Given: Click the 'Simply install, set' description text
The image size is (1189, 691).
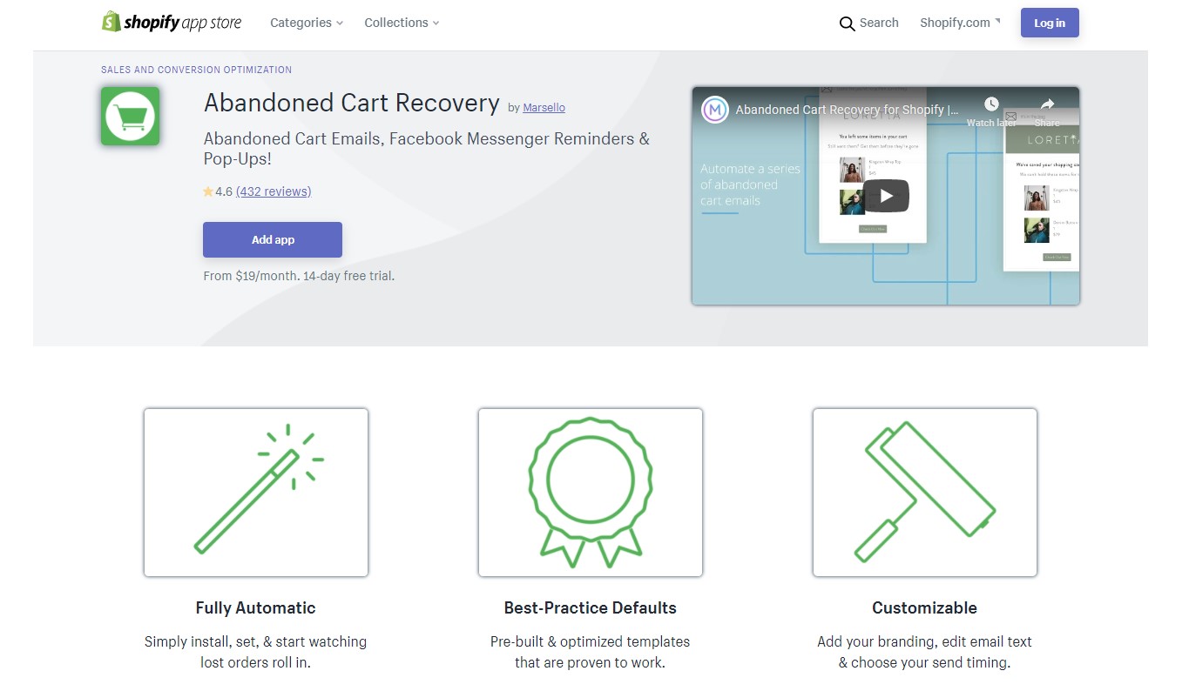Looking at the screenshot, I should pyautogui.click(x=256, y=652).
